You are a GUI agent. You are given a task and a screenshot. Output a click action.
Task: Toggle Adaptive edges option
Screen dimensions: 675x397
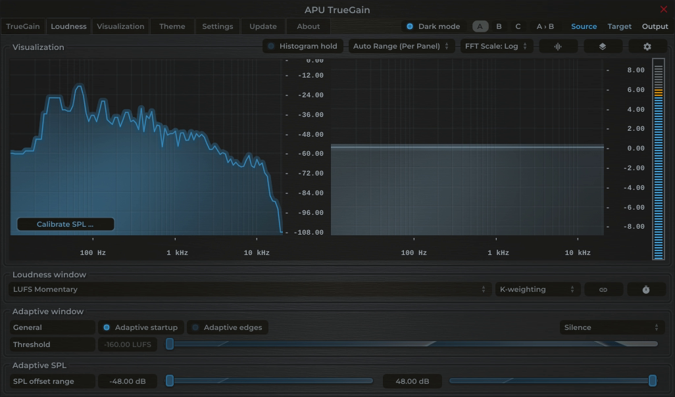tap(227, 327)
